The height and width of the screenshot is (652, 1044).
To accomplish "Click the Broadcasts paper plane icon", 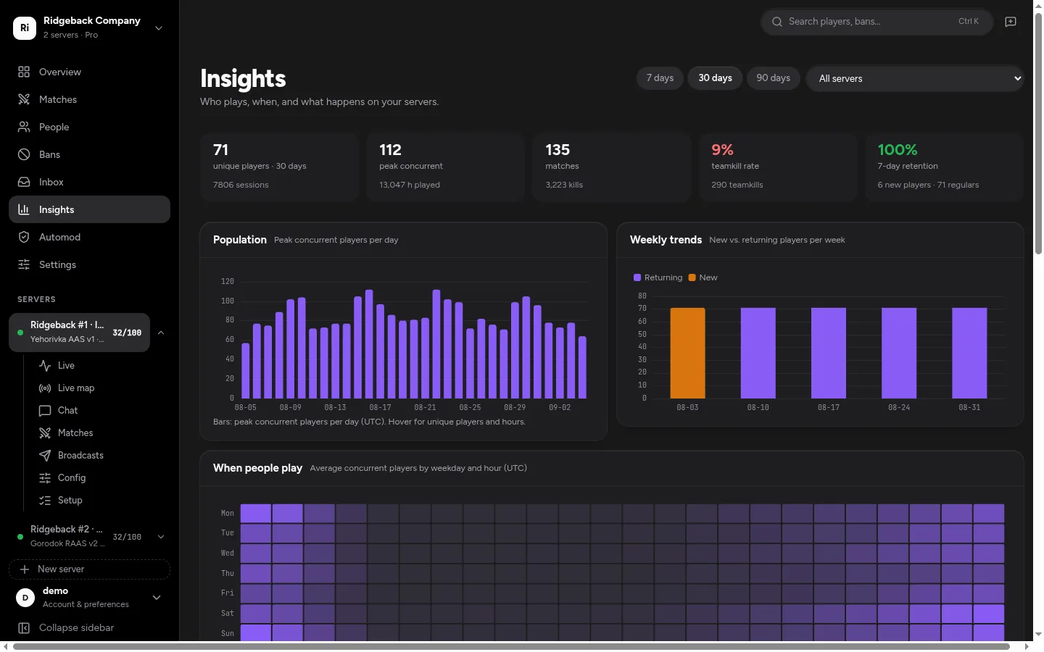I will point(45,456).
